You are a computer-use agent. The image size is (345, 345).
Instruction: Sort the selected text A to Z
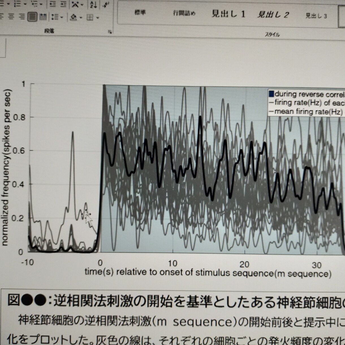point(94,4)
